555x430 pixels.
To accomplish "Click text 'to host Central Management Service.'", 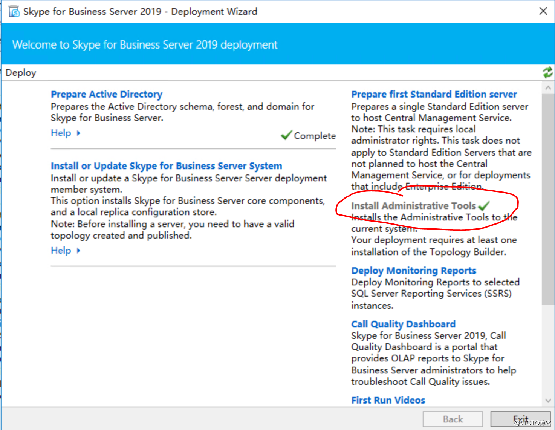I will point(431,118).
